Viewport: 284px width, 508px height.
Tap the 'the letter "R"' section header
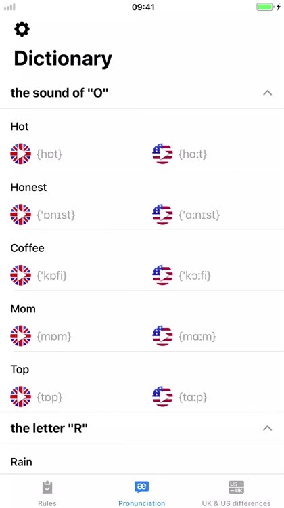click(x=142, y=428)
